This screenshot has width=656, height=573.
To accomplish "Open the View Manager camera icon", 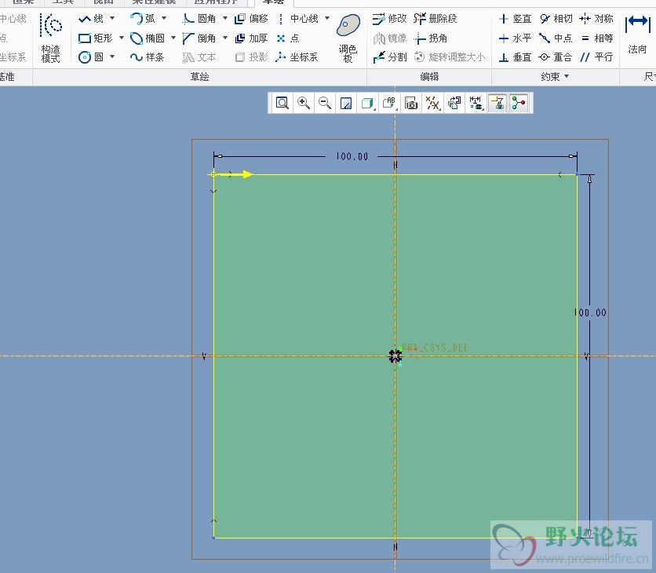I will [411, 103].
